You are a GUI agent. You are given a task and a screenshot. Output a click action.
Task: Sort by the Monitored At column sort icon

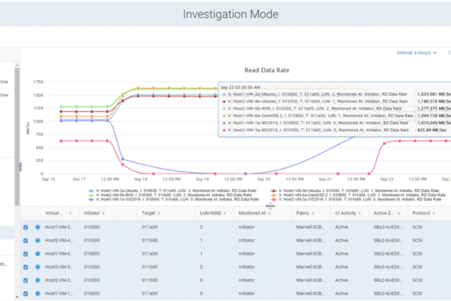pos(270,214)
